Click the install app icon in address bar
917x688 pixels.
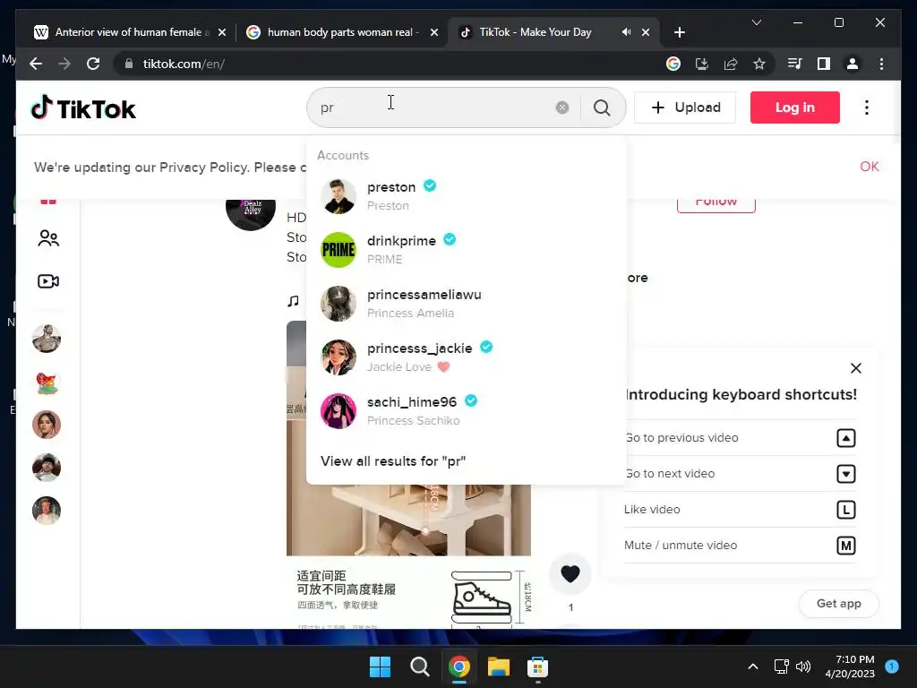(x=702, y=64)
